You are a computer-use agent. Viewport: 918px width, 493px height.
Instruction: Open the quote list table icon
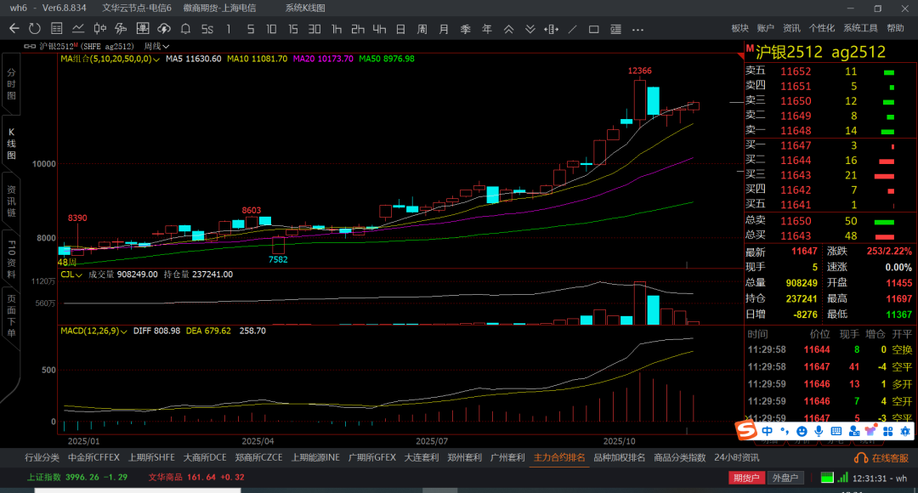click(x=57, y=29)
